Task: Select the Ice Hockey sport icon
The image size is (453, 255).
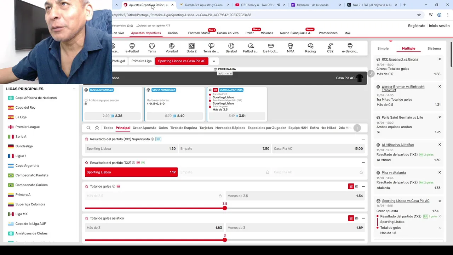Action: [271, 48]
